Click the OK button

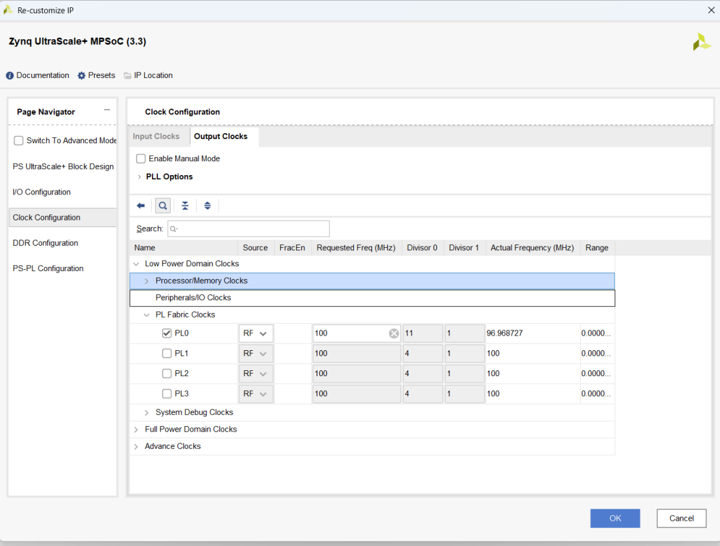(615, 518)
